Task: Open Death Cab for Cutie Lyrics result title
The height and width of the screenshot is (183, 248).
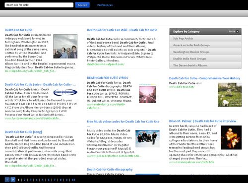Action: coord(40,84)
